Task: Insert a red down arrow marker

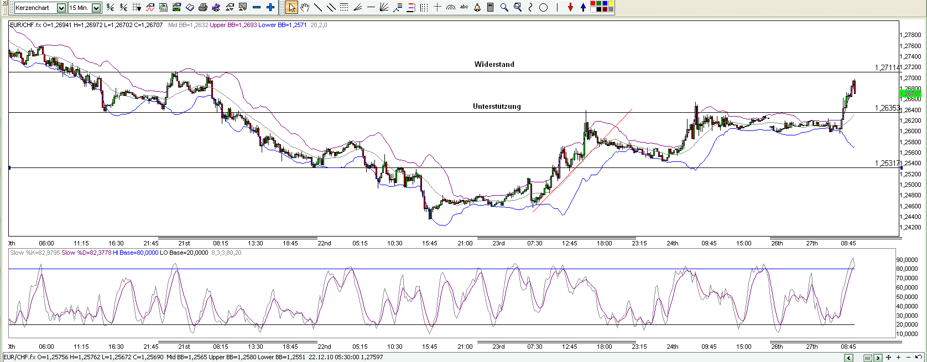Action: [570, 8]
